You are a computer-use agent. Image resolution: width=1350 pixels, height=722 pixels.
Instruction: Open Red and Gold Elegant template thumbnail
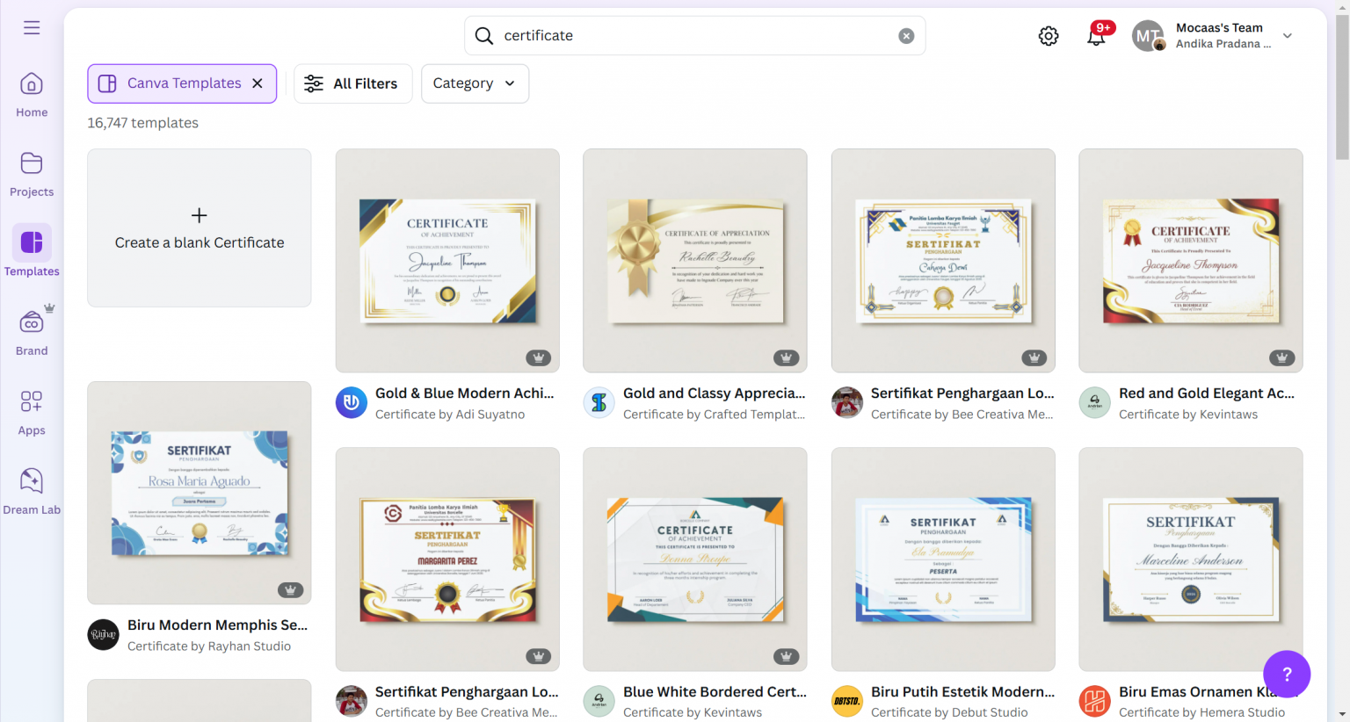coord(1191,261)
